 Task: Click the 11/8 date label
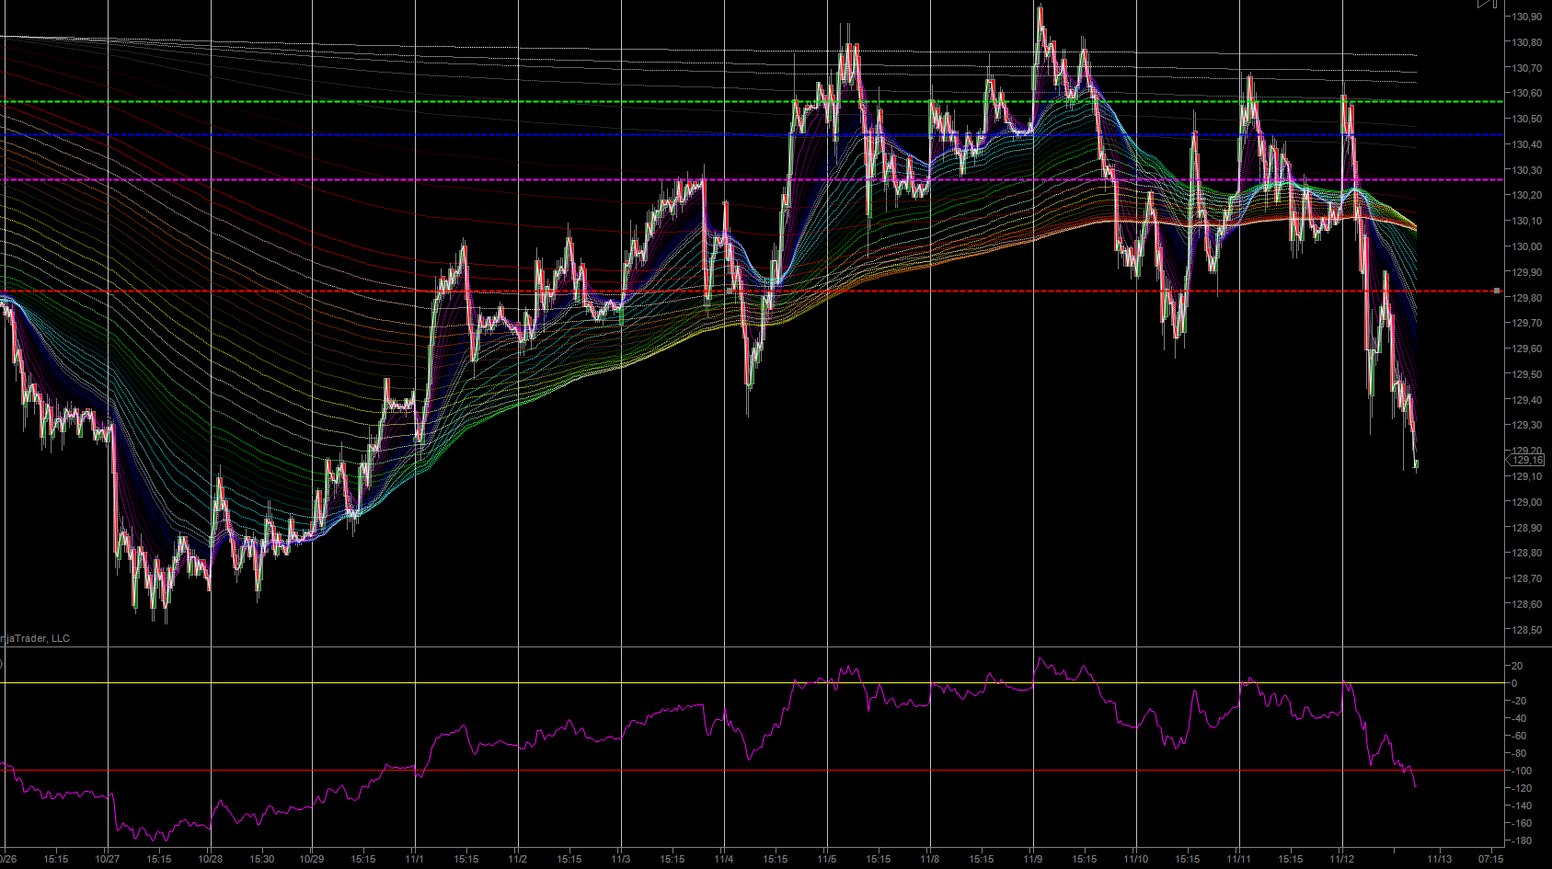(x=930, y=860)
